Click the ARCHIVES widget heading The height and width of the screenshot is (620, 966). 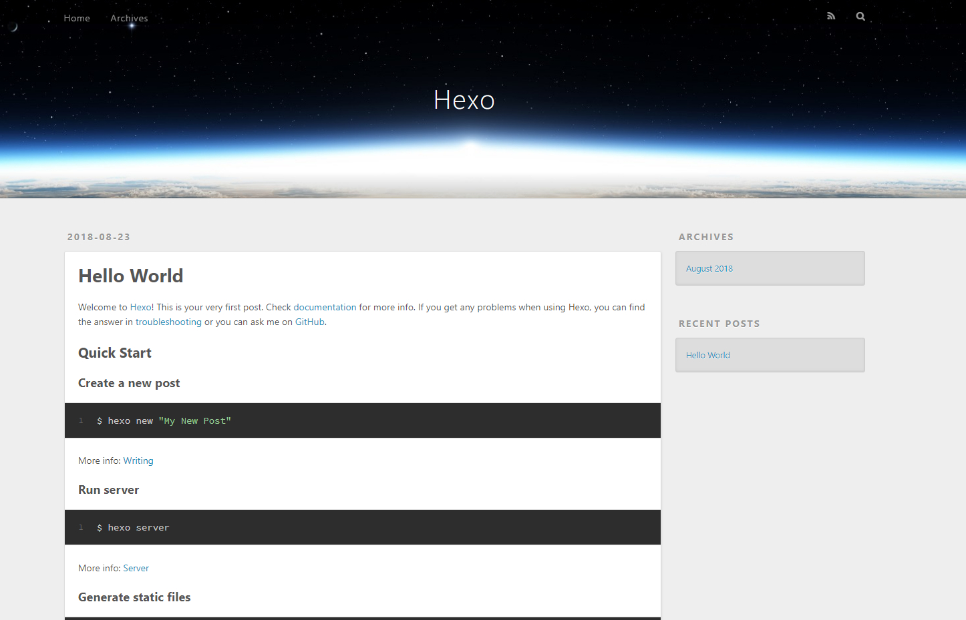click(x=706, y=237)
